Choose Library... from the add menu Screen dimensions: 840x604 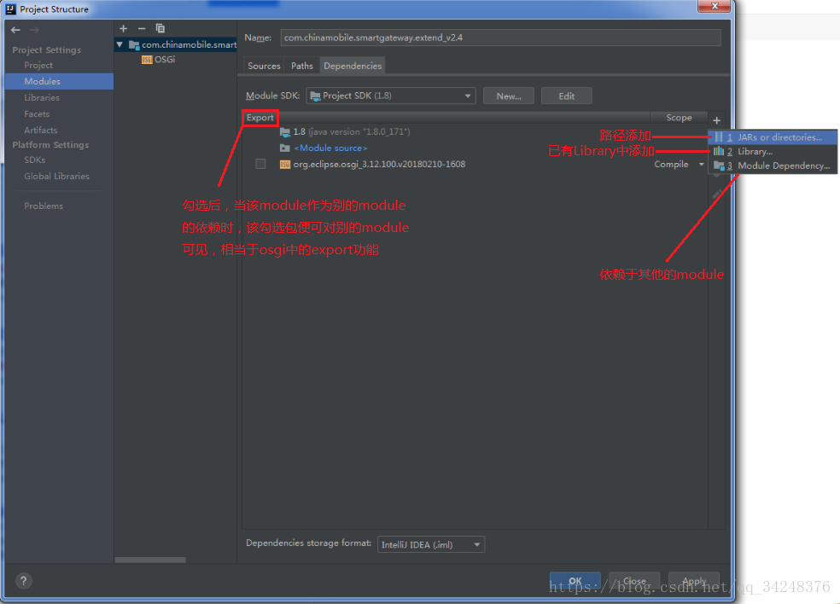(773, 152)
